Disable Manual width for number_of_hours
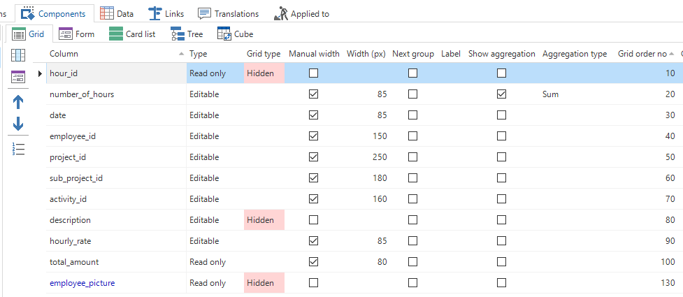The height and width of the screenshot is (297, 683). [313, 94]
